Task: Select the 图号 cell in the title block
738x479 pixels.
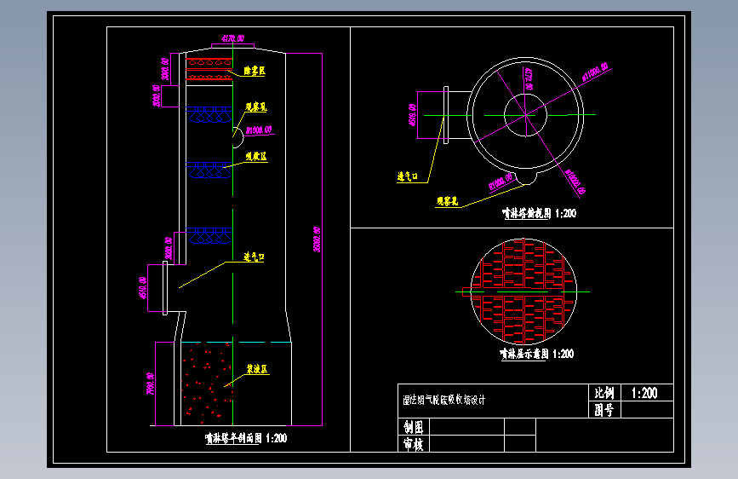Action: 604,410
